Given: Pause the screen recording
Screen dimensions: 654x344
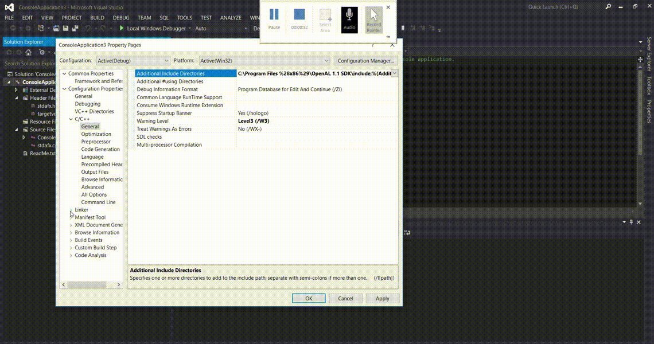Looking at the screenshot, I should pyautogui.click(x=274, y=19).
